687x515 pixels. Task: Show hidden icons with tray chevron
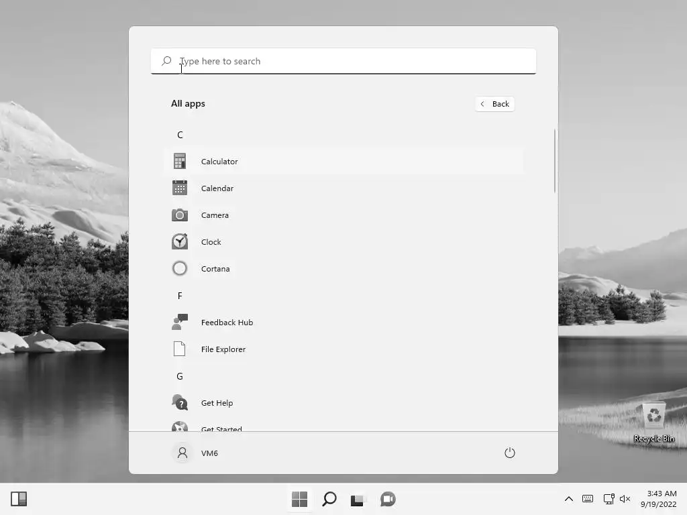pyautogui.click(x=569, y=499)
